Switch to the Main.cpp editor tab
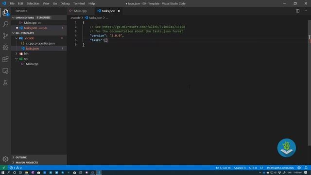Viewport: 311px width, 175px height. (80, 11)
